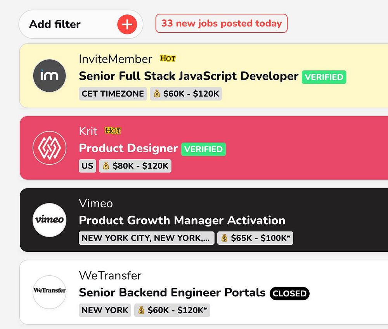Click the HOT badge beside InviteMember
This screenshot has width=388, height=329.
coord(168,59)
